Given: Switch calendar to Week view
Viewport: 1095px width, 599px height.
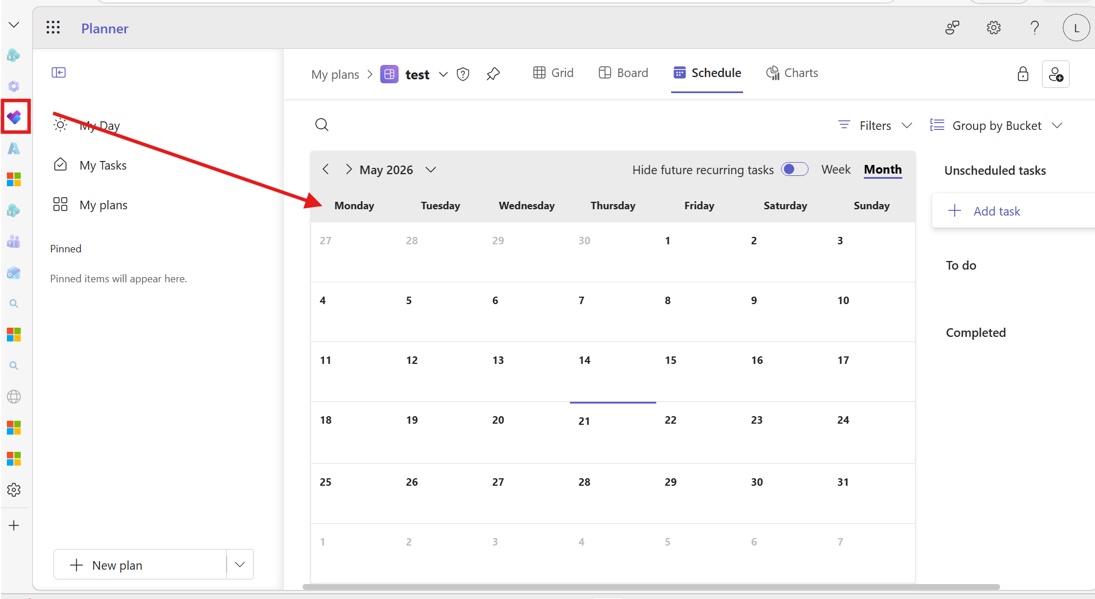Looking at the screenshot, I should pos(836,170).
